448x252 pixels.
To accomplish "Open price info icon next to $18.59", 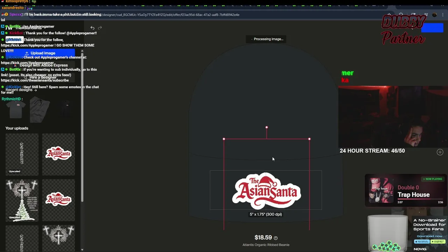I will (275, 238).
